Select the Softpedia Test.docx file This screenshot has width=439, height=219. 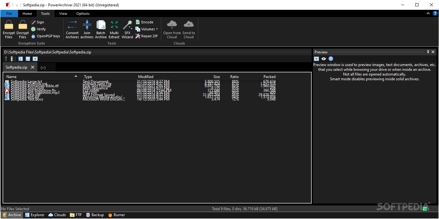point(27,99)
